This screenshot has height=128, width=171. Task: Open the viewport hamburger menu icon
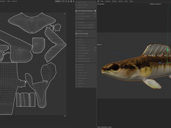(98, 1)
